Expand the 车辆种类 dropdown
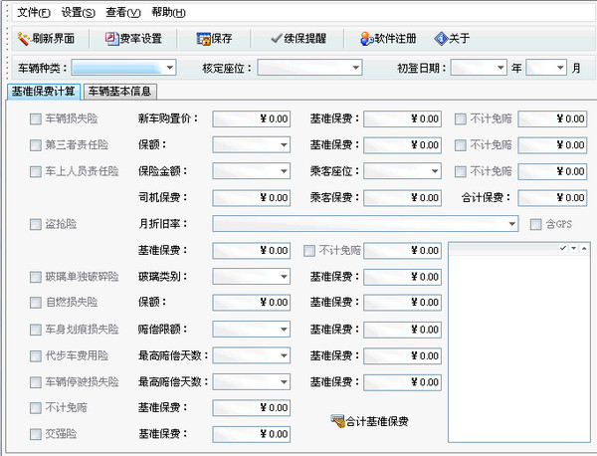 170,69
